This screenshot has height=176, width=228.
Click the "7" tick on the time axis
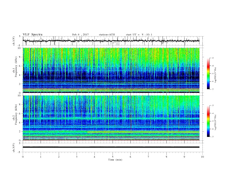click(149, 157)
